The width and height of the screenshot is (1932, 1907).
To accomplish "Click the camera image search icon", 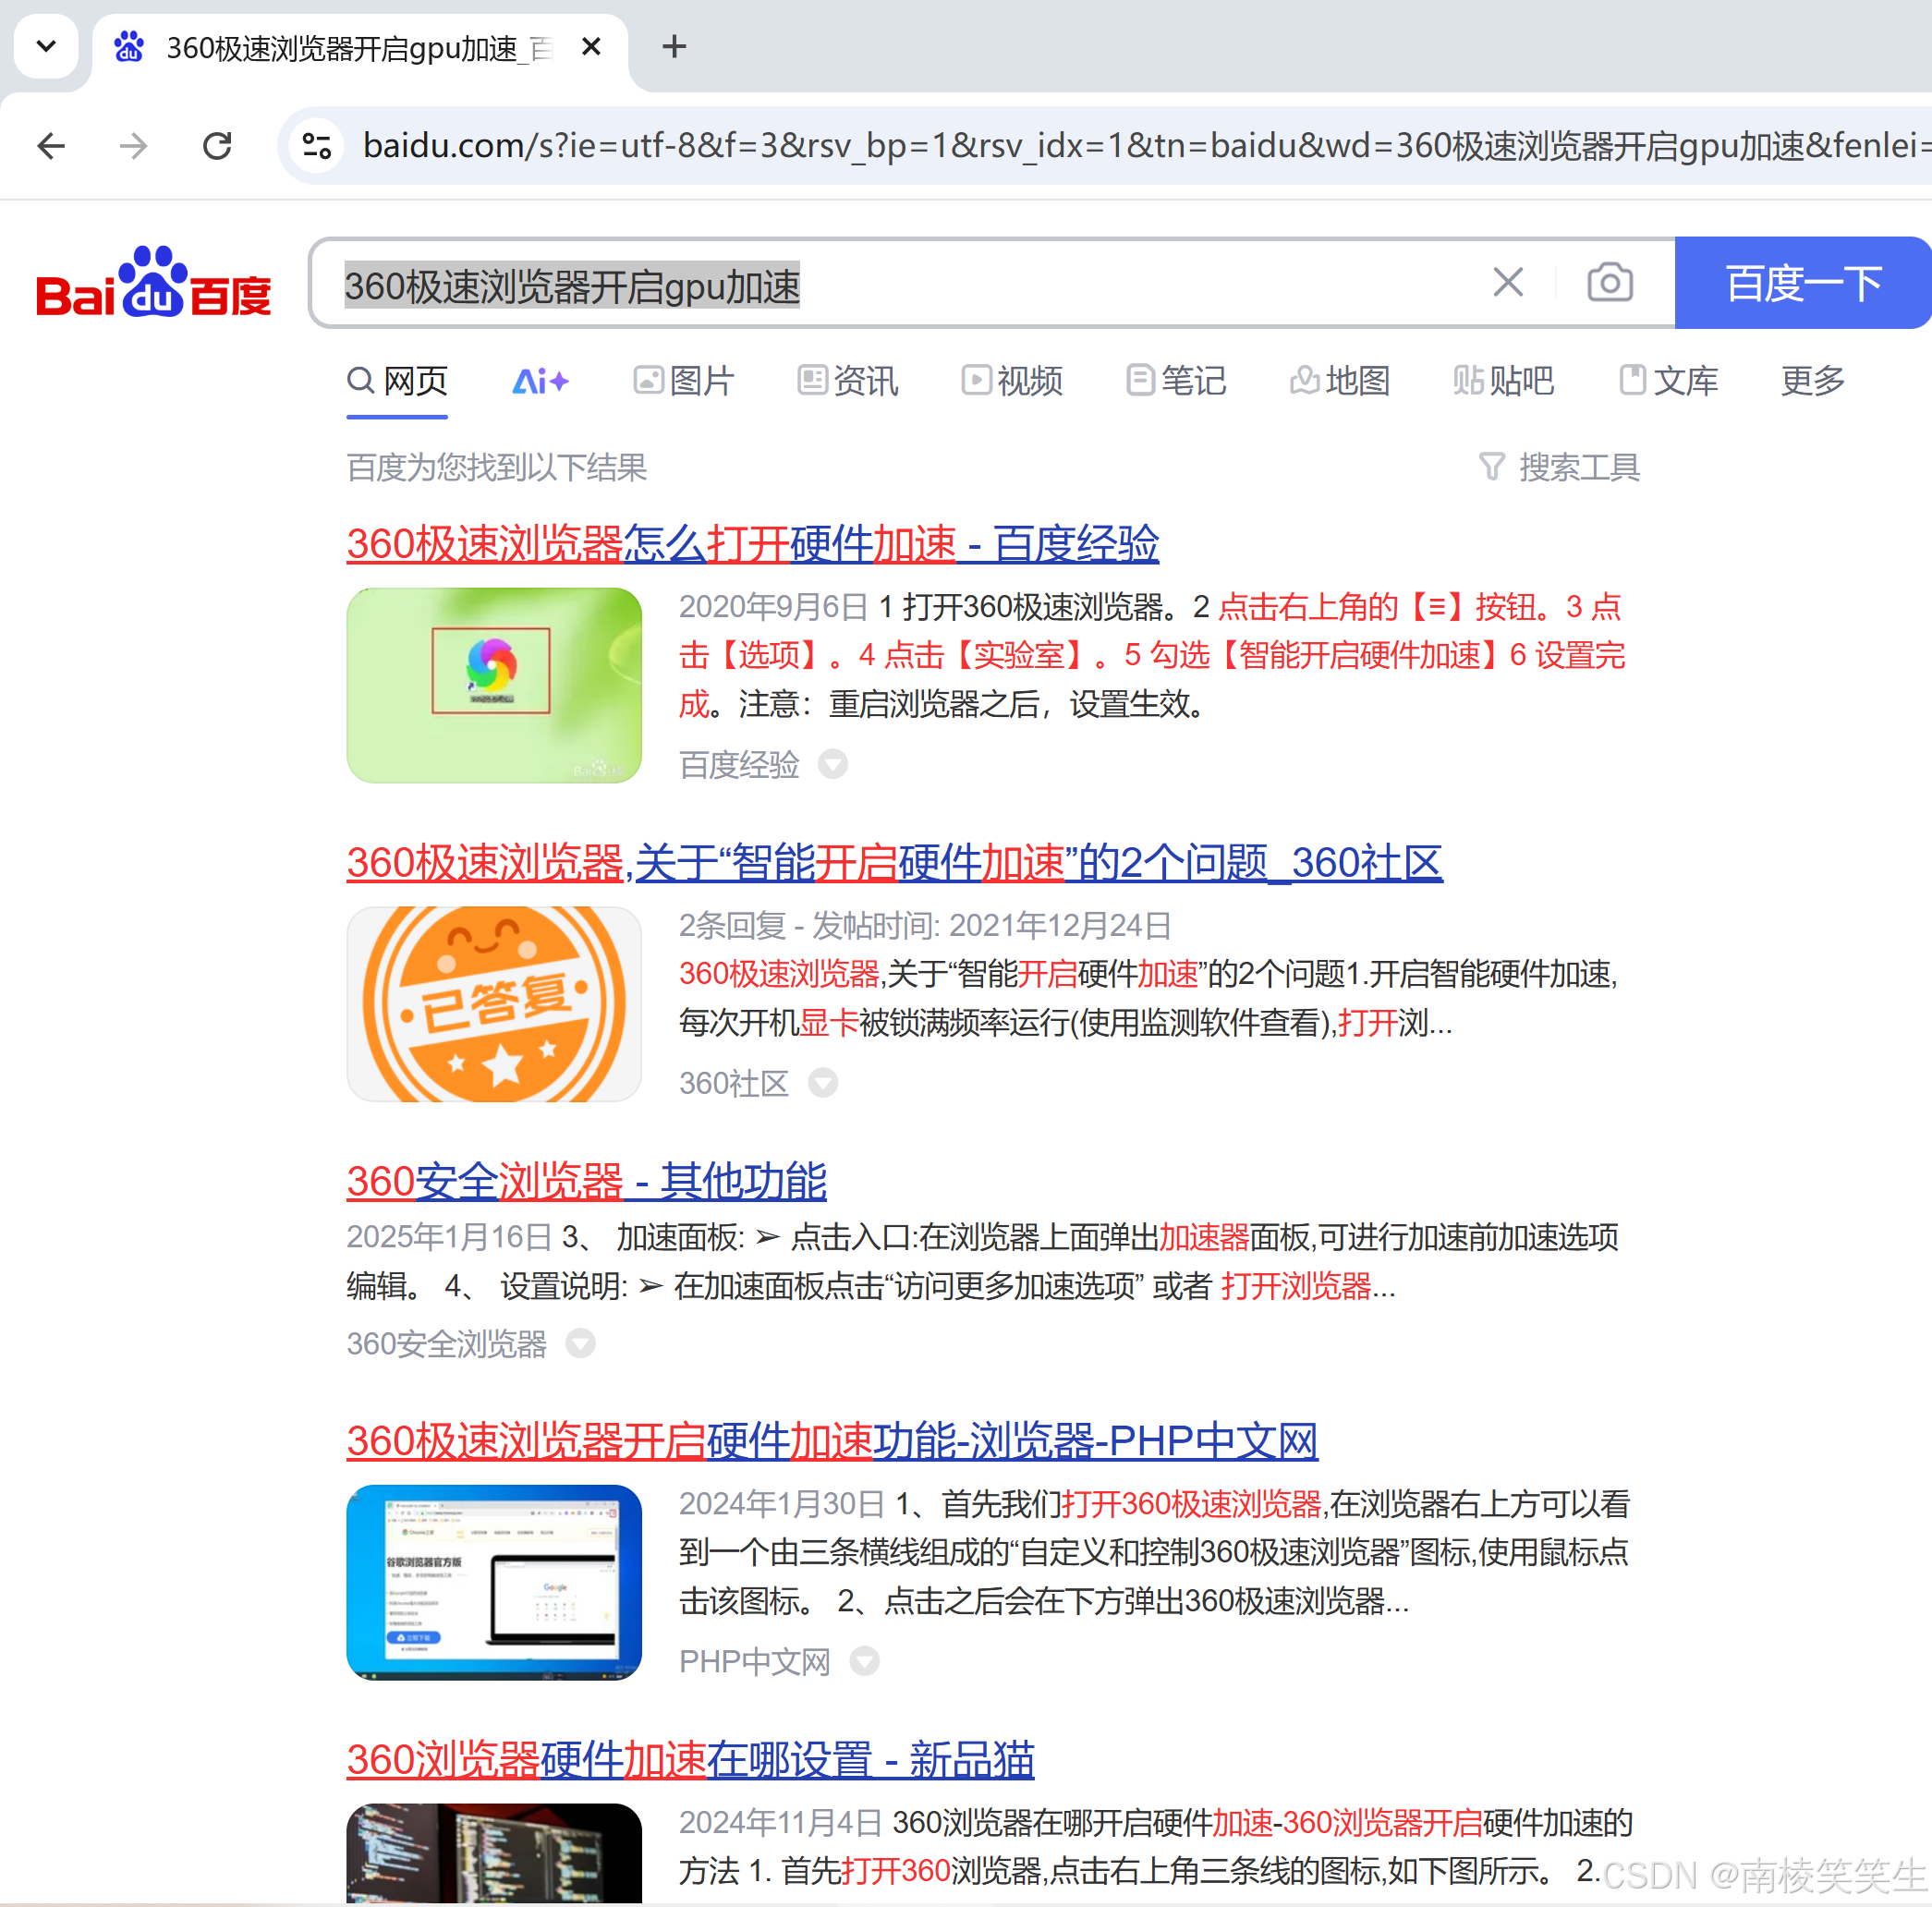I will coord(1609,283).
